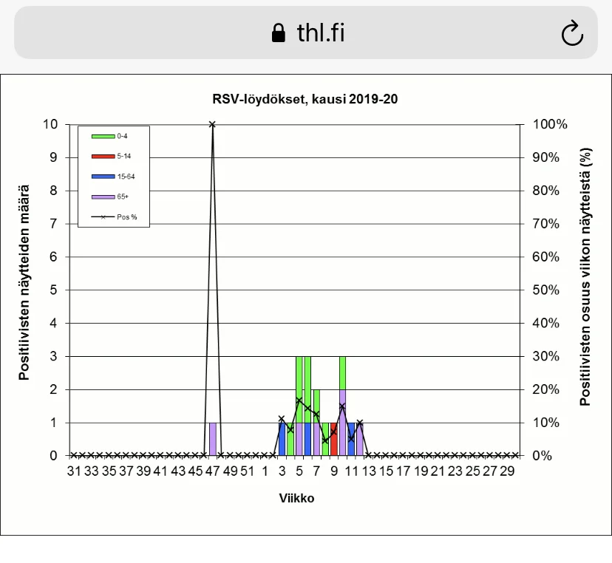612x563 pixels.
Task: Click week 29 label on x-axis
Action: tap(507, 471)
